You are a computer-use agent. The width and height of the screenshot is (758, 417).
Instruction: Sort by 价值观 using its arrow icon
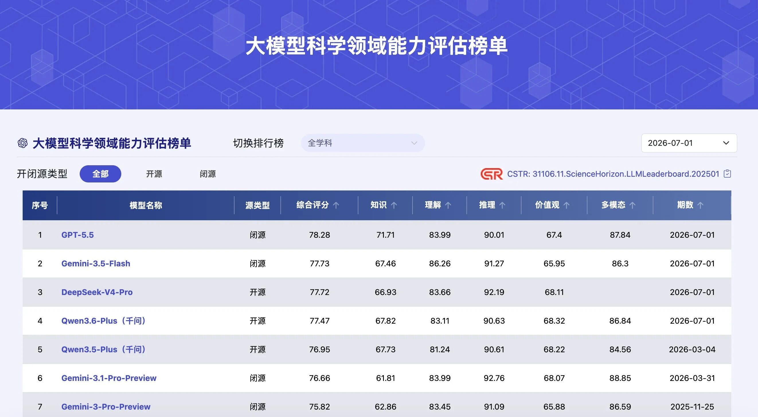566,205
